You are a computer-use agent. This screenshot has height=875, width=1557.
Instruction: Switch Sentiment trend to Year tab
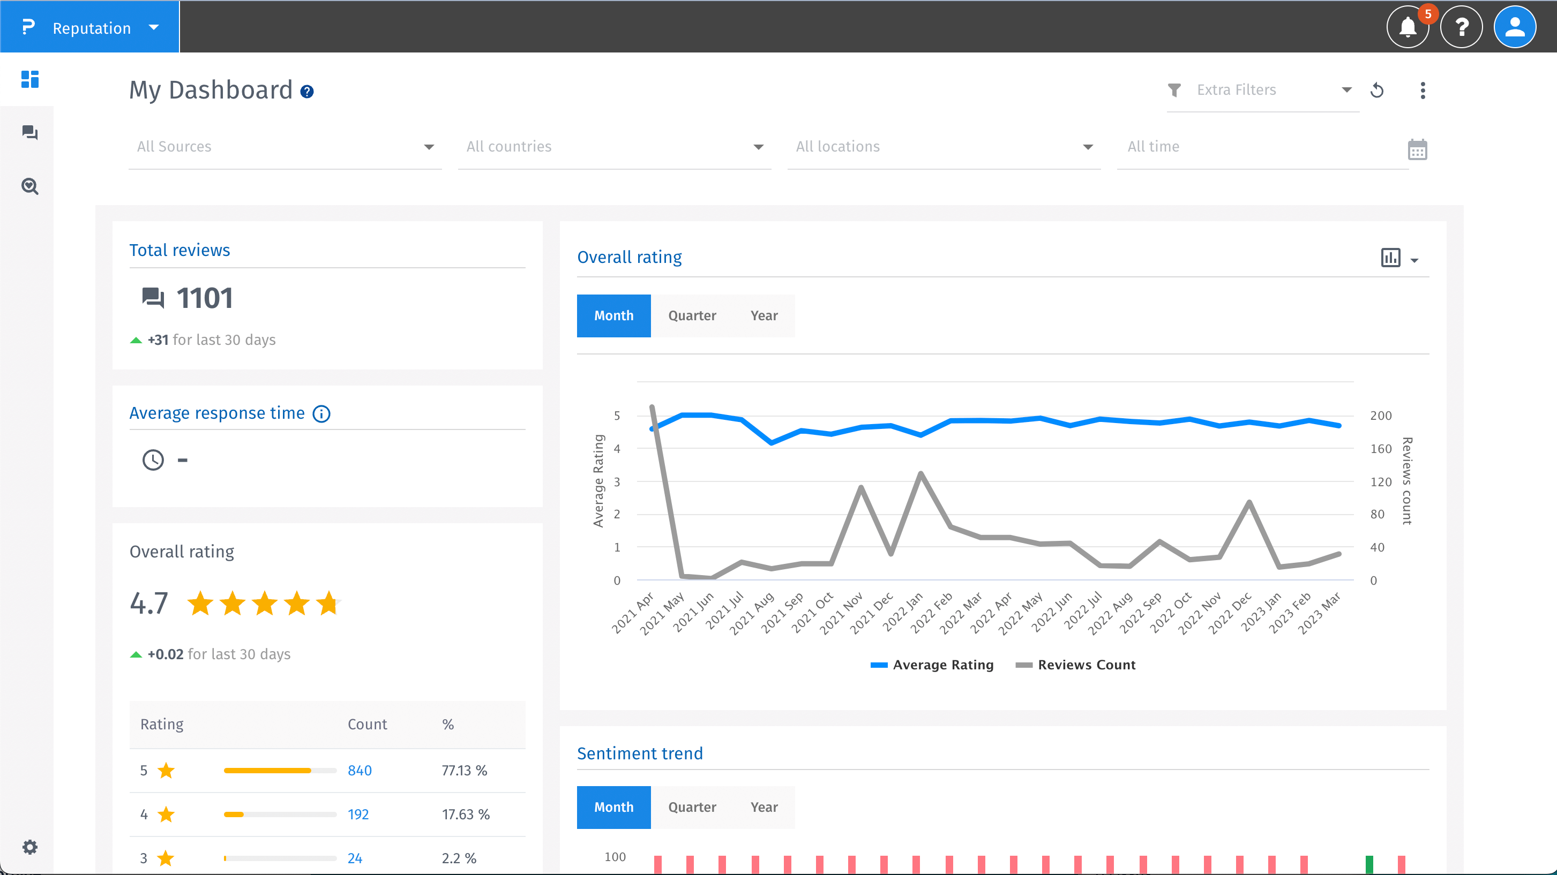tap(763, 808)
